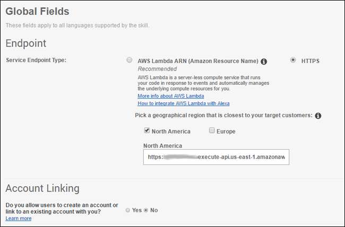Click the AWS Lambda server-less description paragraph
The width and height of the screenshot is (345, 227).
pos(203,83)
